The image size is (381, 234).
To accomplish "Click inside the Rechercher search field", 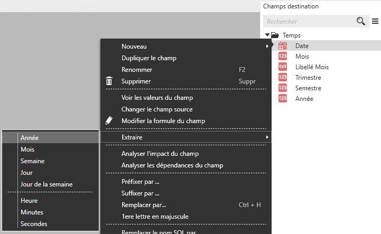I will pos(309,21).
